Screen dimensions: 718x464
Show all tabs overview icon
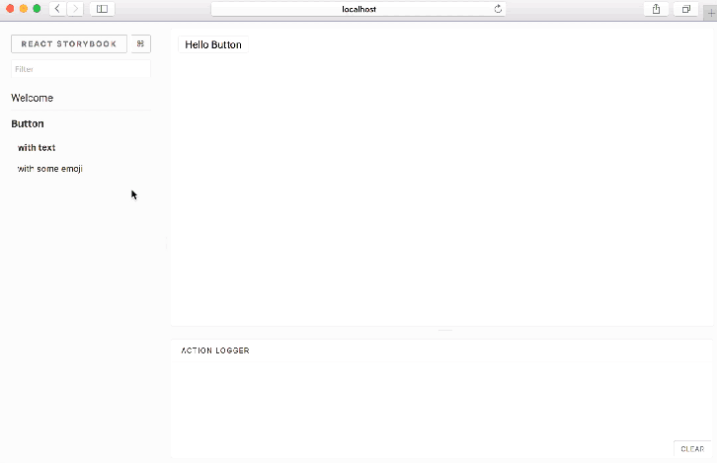(685, 9)
